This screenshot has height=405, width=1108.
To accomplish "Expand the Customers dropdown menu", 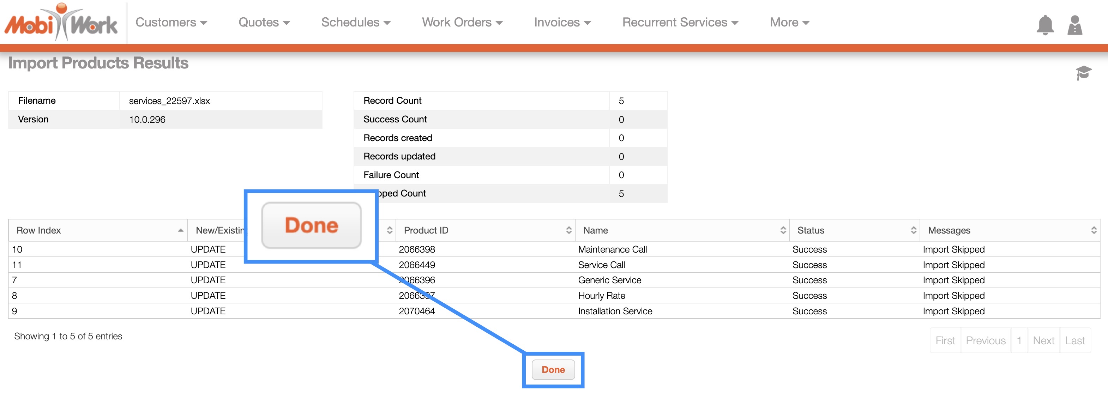I will tap(171, 22).
